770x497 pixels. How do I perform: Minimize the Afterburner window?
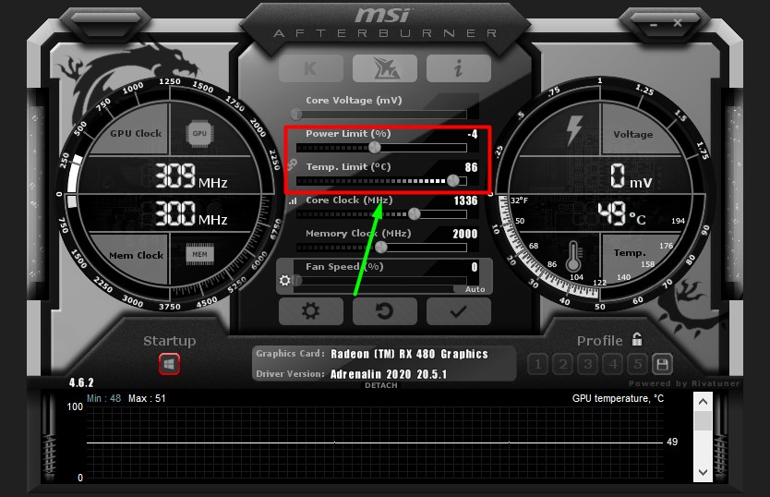point(653,24)
